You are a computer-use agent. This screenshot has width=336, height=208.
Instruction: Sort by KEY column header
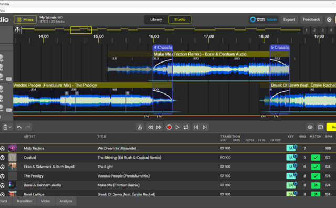point(291,137)
